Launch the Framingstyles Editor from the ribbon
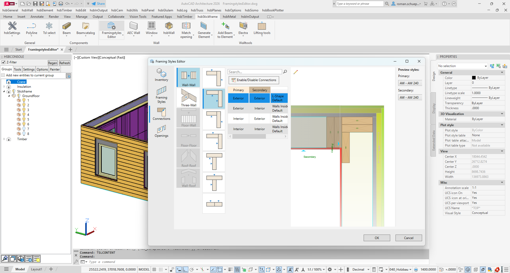This screenshot has height=273, width=510. tap(112, 30)
